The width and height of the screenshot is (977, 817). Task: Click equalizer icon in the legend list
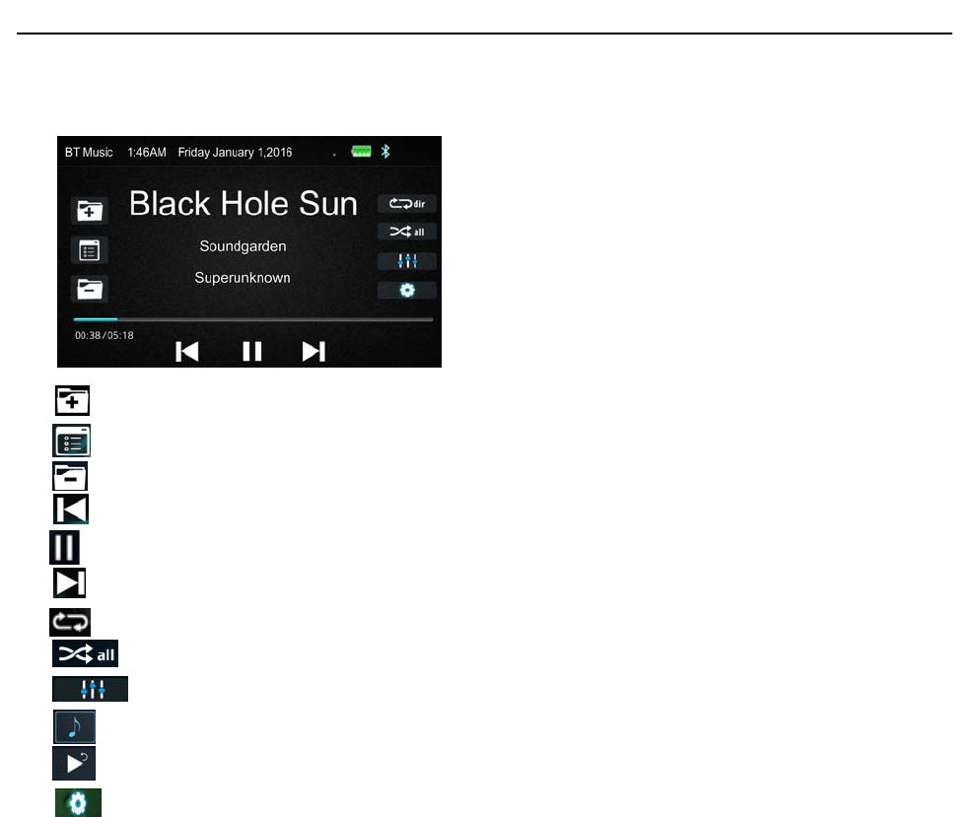[91, 689]
